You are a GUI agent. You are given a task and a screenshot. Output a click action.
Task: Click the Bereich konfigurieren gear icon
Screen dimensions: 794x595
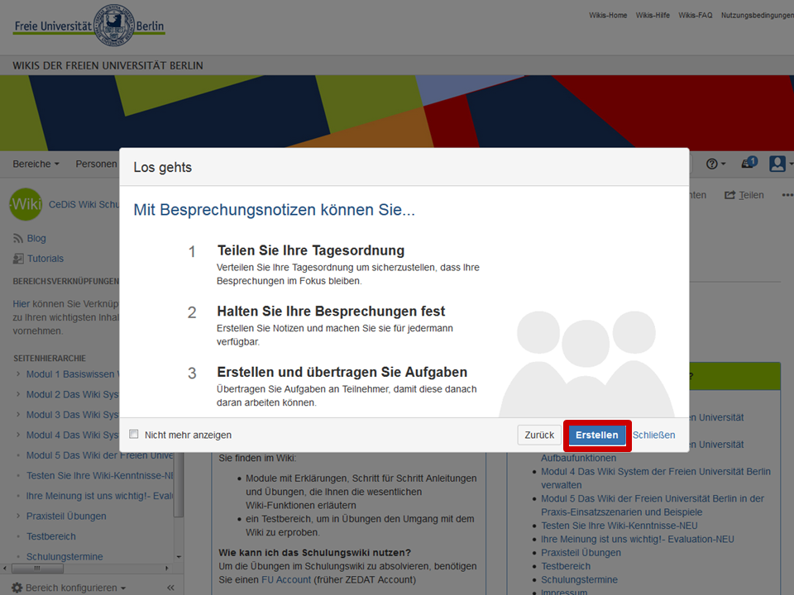[17, 588]
